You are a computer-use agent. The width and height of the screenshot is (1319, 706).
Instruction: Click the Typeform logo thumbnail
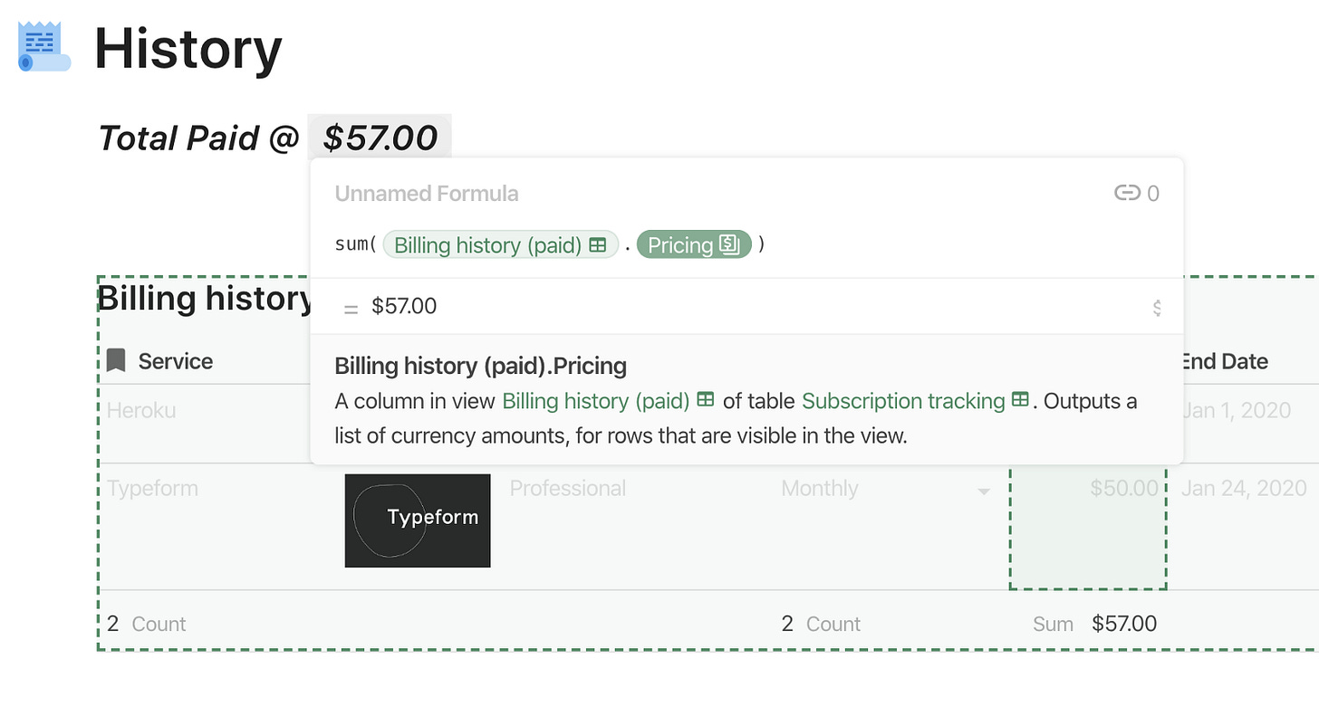[418, 520]
